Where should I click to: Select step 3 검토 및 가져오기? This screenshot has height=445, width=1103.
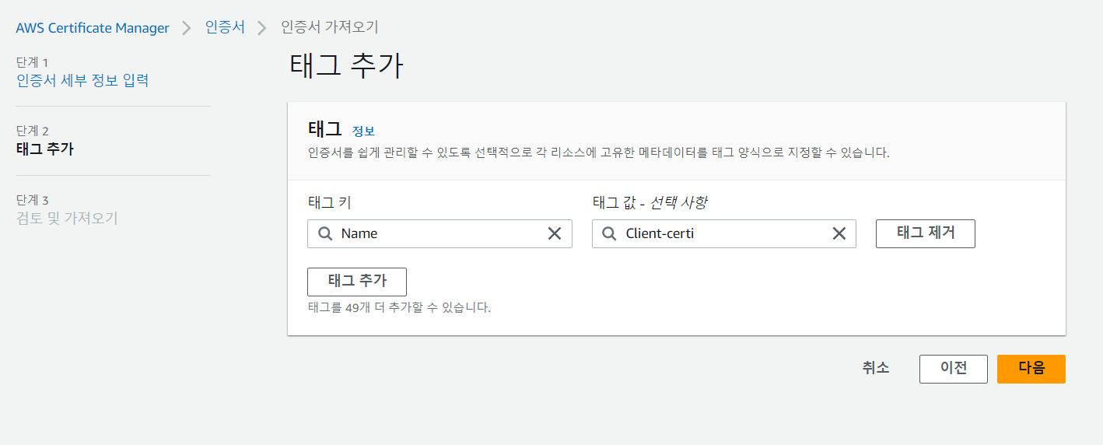click(x=67, y=218)
